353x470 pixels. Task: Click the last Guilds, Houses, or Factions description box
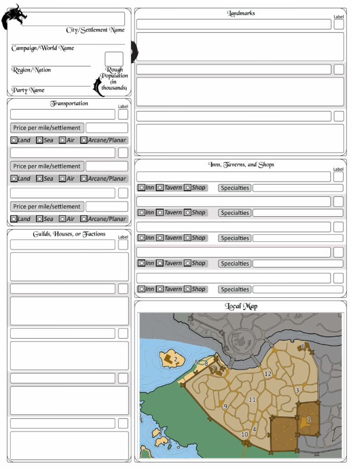coord(69,446)
